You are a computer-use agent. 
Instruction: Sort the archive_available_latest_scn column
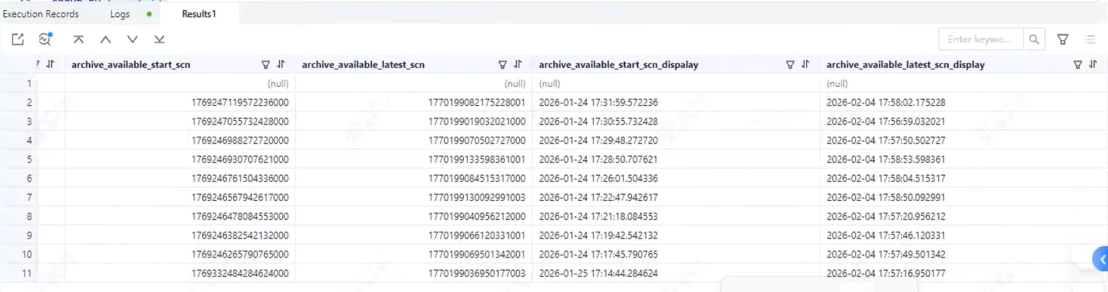(x=518, y=64)
